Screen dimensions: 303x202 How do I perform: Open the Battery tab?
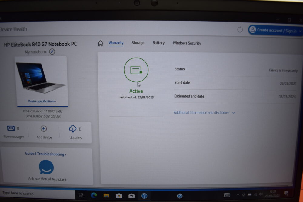pos(158,43)
